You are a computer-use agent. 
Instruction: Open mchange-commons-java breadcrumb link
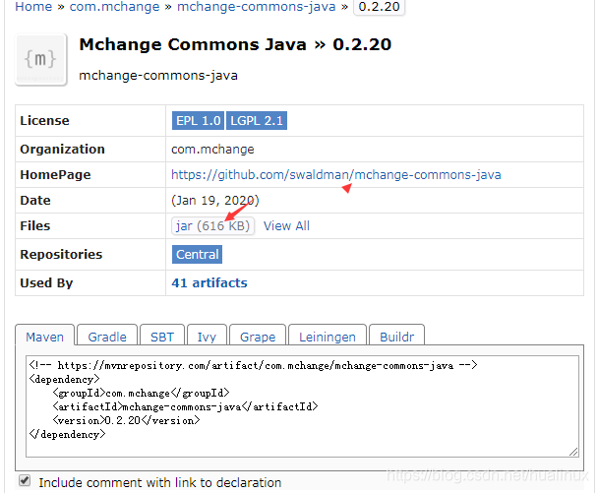257,7
